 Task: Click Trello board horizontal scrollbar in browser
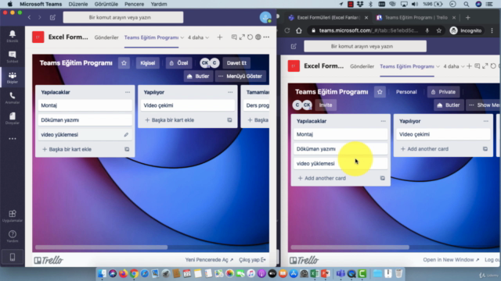tap(350, 247)
